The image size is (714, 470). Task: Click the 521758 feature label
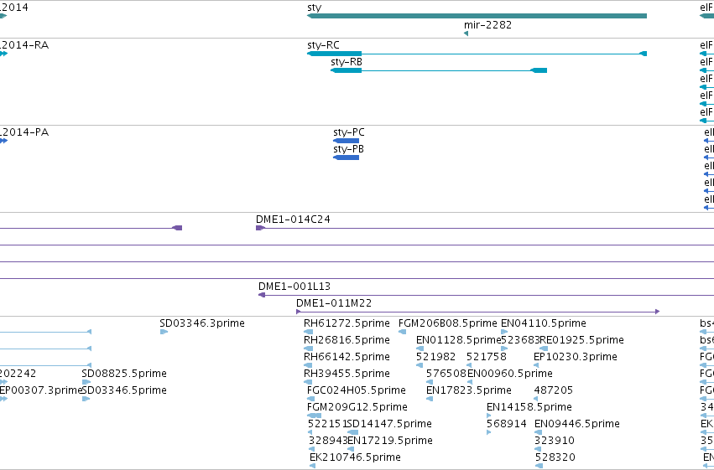(487, 357)
